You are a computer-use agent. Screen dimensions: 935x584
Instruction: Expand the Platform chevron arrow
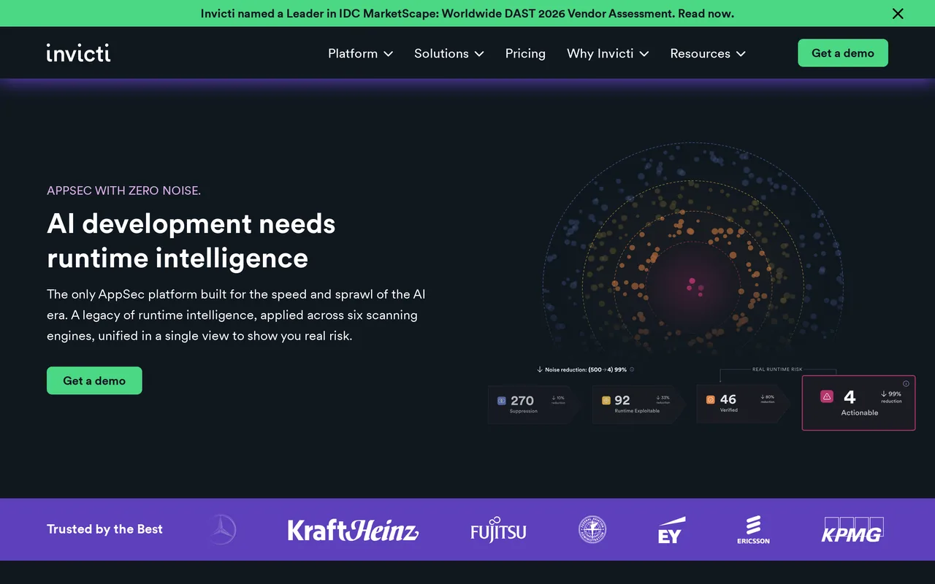tap(388, 54)
